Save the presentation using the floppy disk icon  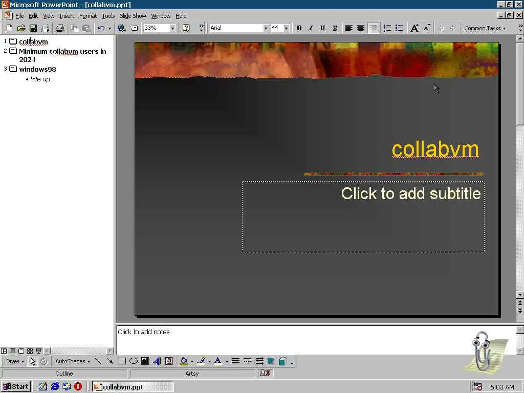tap(33, 28)
